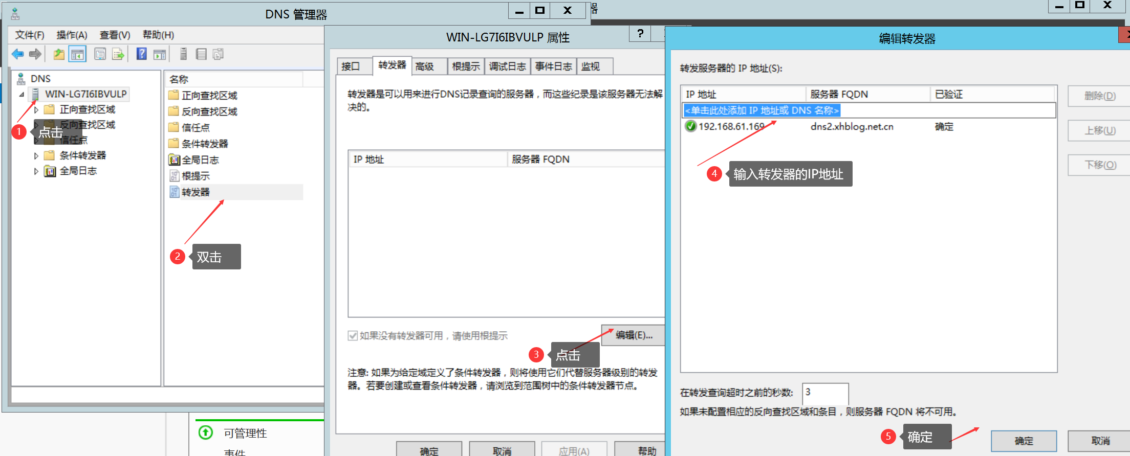Click the DNS Manager title bar app icon
This screenshot has width=1130, height=456.
15,14
